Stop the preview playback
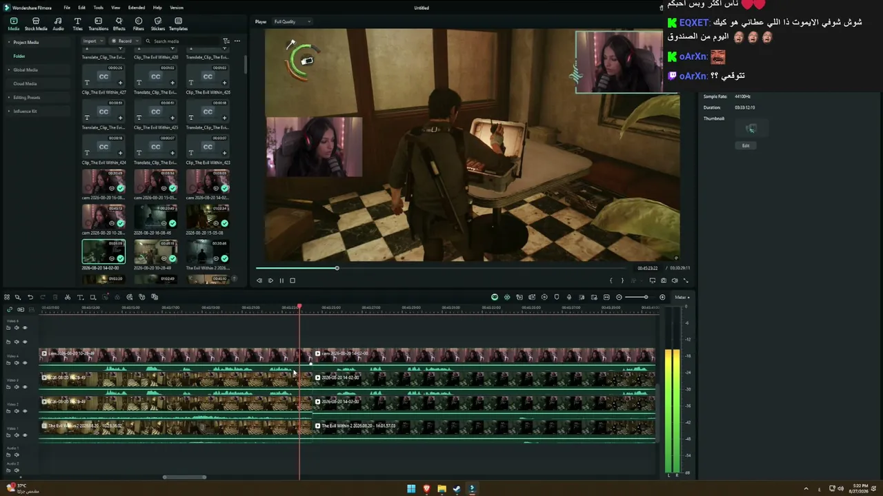The width and height of the screenshot is (883, 496). tap(292, 280)
